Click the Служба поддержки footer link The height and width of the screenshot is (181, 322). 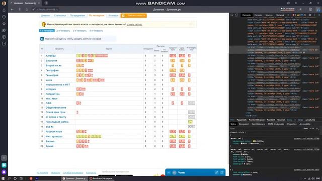73,173
